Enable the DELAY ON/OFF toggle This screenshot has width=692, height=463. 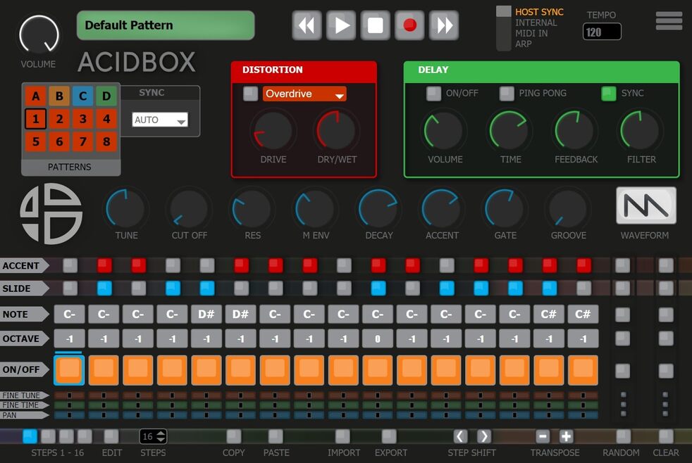[x=433, y=93]
